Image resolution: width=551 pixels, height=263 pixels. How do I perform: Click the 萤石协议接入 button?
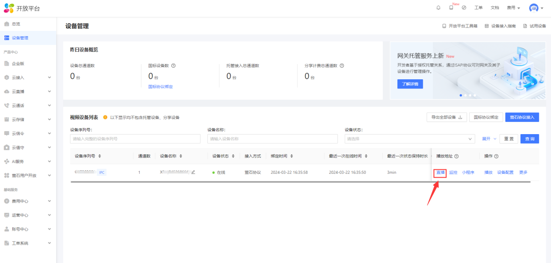tap(522, 117)
